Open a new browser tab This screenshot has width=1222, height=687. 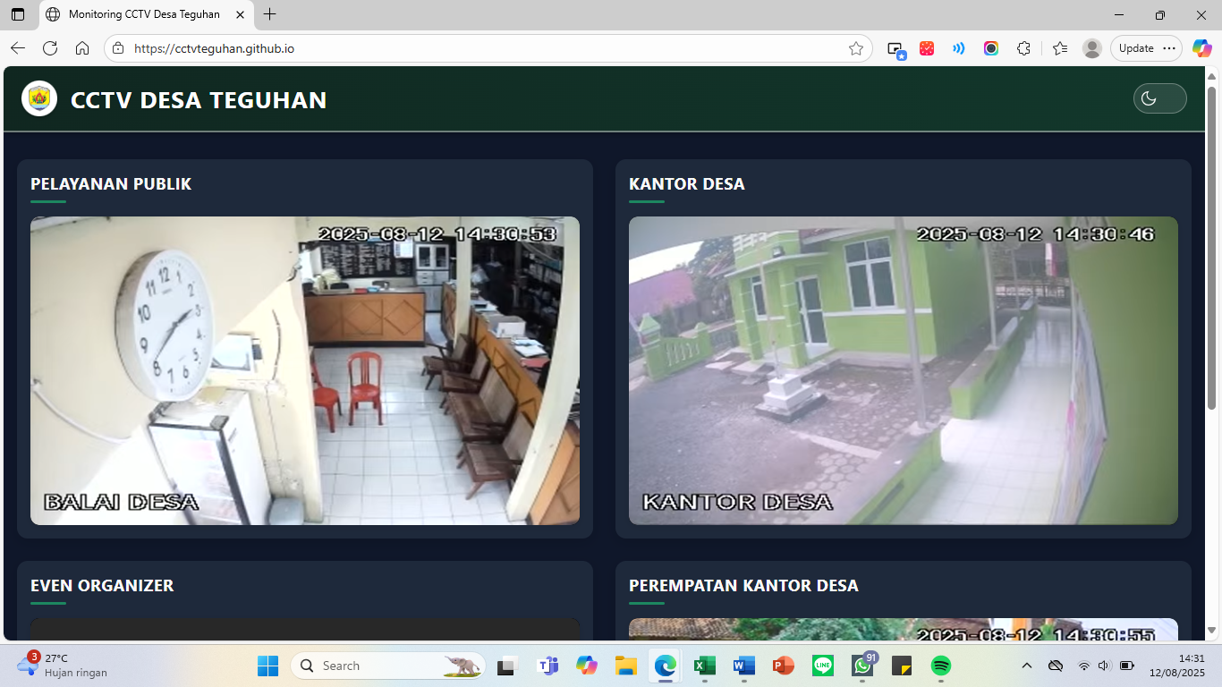pos(270,14)
